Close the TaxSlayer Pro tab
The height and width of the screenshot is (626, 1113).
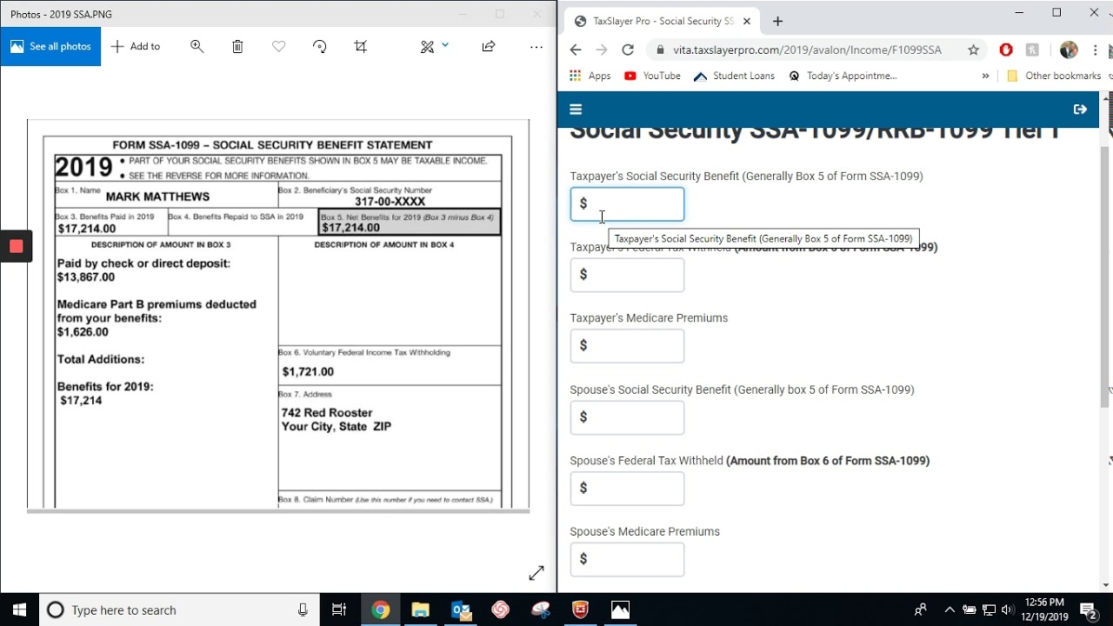(x=746, y=21)
